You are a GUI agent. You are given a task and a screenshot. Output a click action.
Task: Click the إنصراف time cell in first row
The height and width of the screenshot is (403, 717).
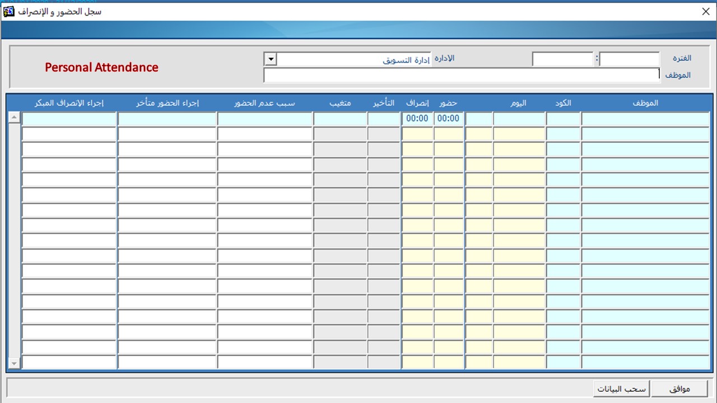pos(417,119)
